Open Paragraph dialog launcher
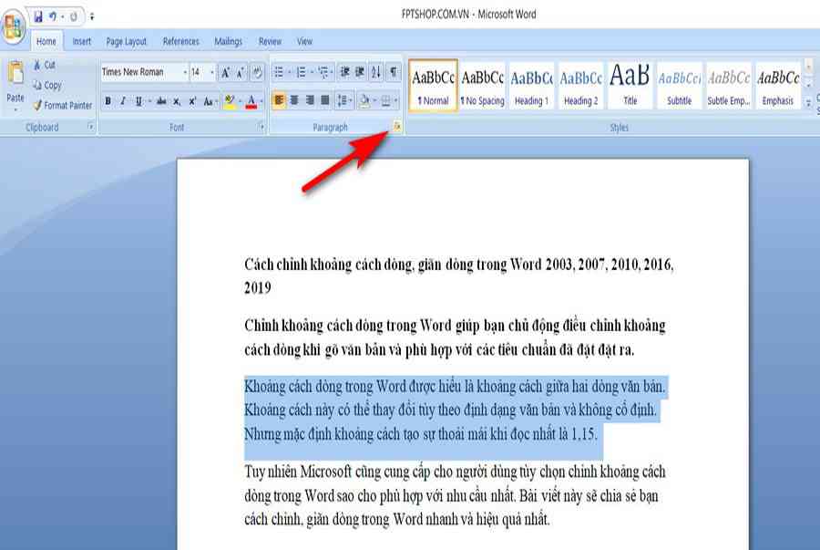820x550 pixels. (397, 126)
